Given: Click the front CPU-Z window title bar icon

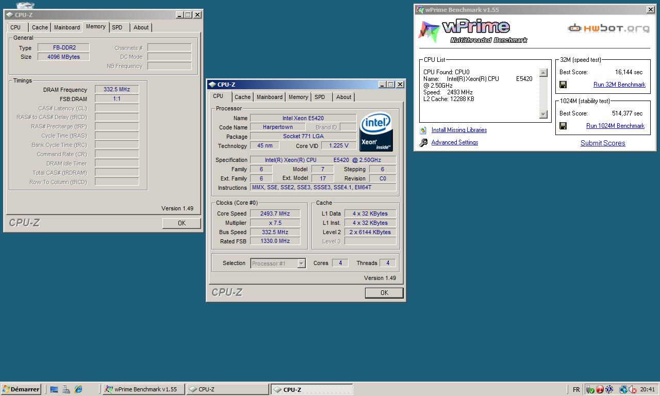Looking at the screenshot, I should tap(212, 85).
